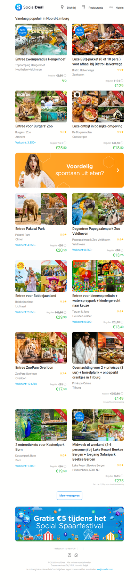Open Entree ZooParc Overloon deal title
This screenshot has height=587, width=139.
(x=34, y=368)
